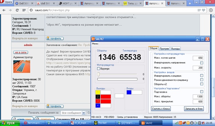Image resolution: width=215 pixels, height=126 pixels.
Task: Toggle 'Инвертировать концевик' checkbox
Action: (202, 76)
